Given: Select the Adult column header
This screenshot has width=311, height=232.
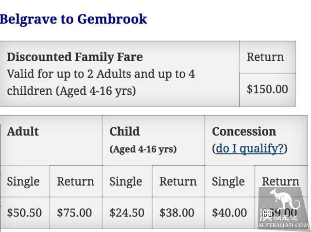Looking at the screenshot, I should pos(23,131).
